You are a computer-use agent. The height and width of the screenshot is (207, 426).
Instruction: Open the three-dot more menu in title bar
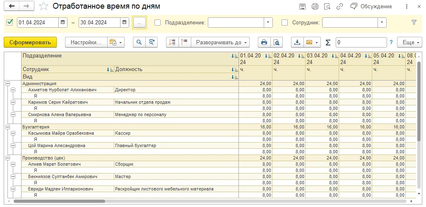coord(407,7)
